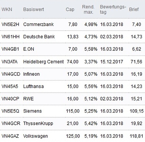Click the Volkswagen underlying name
The image size is (145, 142).
point(35,136)
